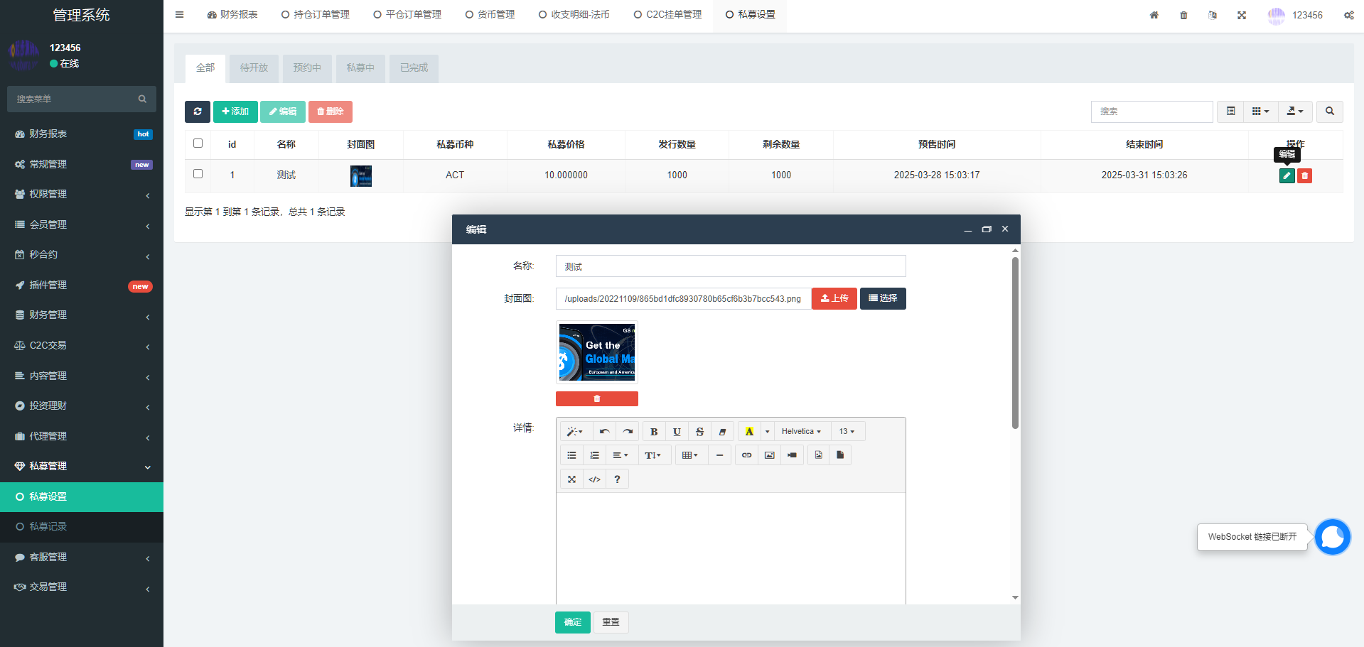The image size is (1364, 647).
Task: Open 私募记录 in the sidebar
Action: click(48, 526)
